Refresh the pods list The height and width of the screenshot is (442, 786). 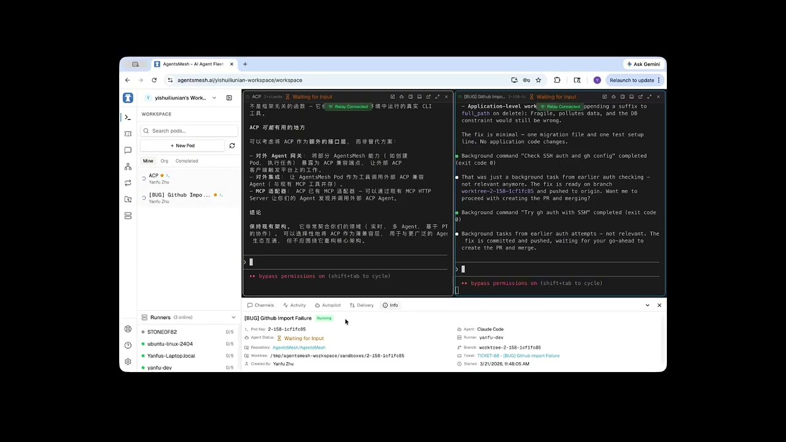click(x=232, y=145)
